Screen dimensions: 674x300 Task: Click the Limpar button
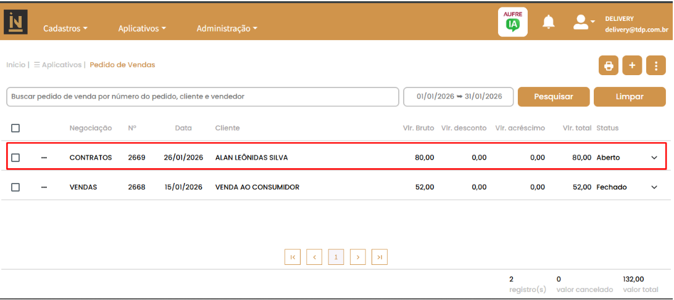click(x=630, y=97)
